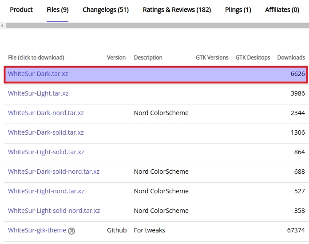The width and height of the screenshot is (309, 244).
Task: Click the horizontal scrollbar track below tabs
Action: pos(157,25)
